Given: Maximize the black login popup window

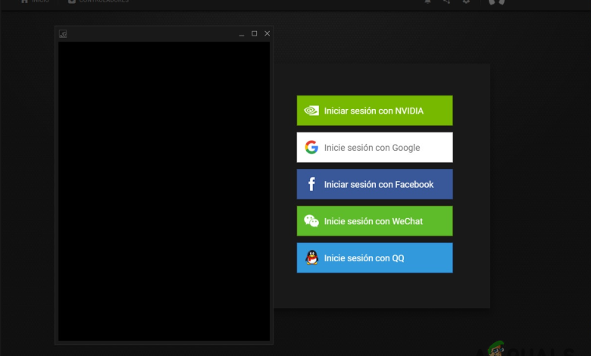Looking at the screenshot, I should (255, 33).
